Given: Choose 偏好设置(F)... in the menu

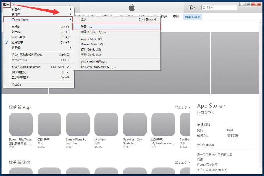Looking at the screenshot, I should [x=20, y=72].
